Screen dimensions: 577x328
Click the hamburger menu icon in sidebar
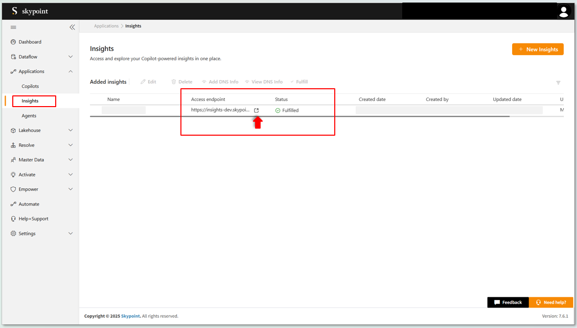(x=13, y=27)
